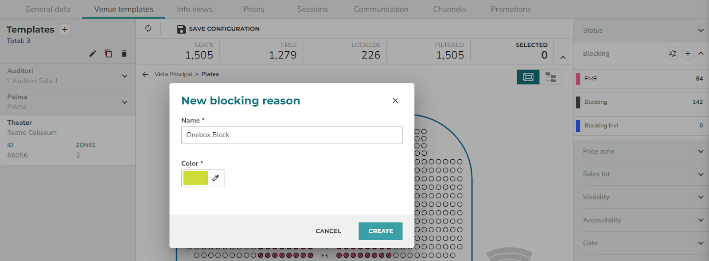Expand the Status section
Image resolution: width=709 pixels, height=261 pixels.
(x=701, y=31)
